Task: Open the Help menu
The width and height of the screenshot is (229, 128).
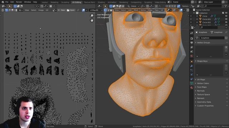Action: 35,2
